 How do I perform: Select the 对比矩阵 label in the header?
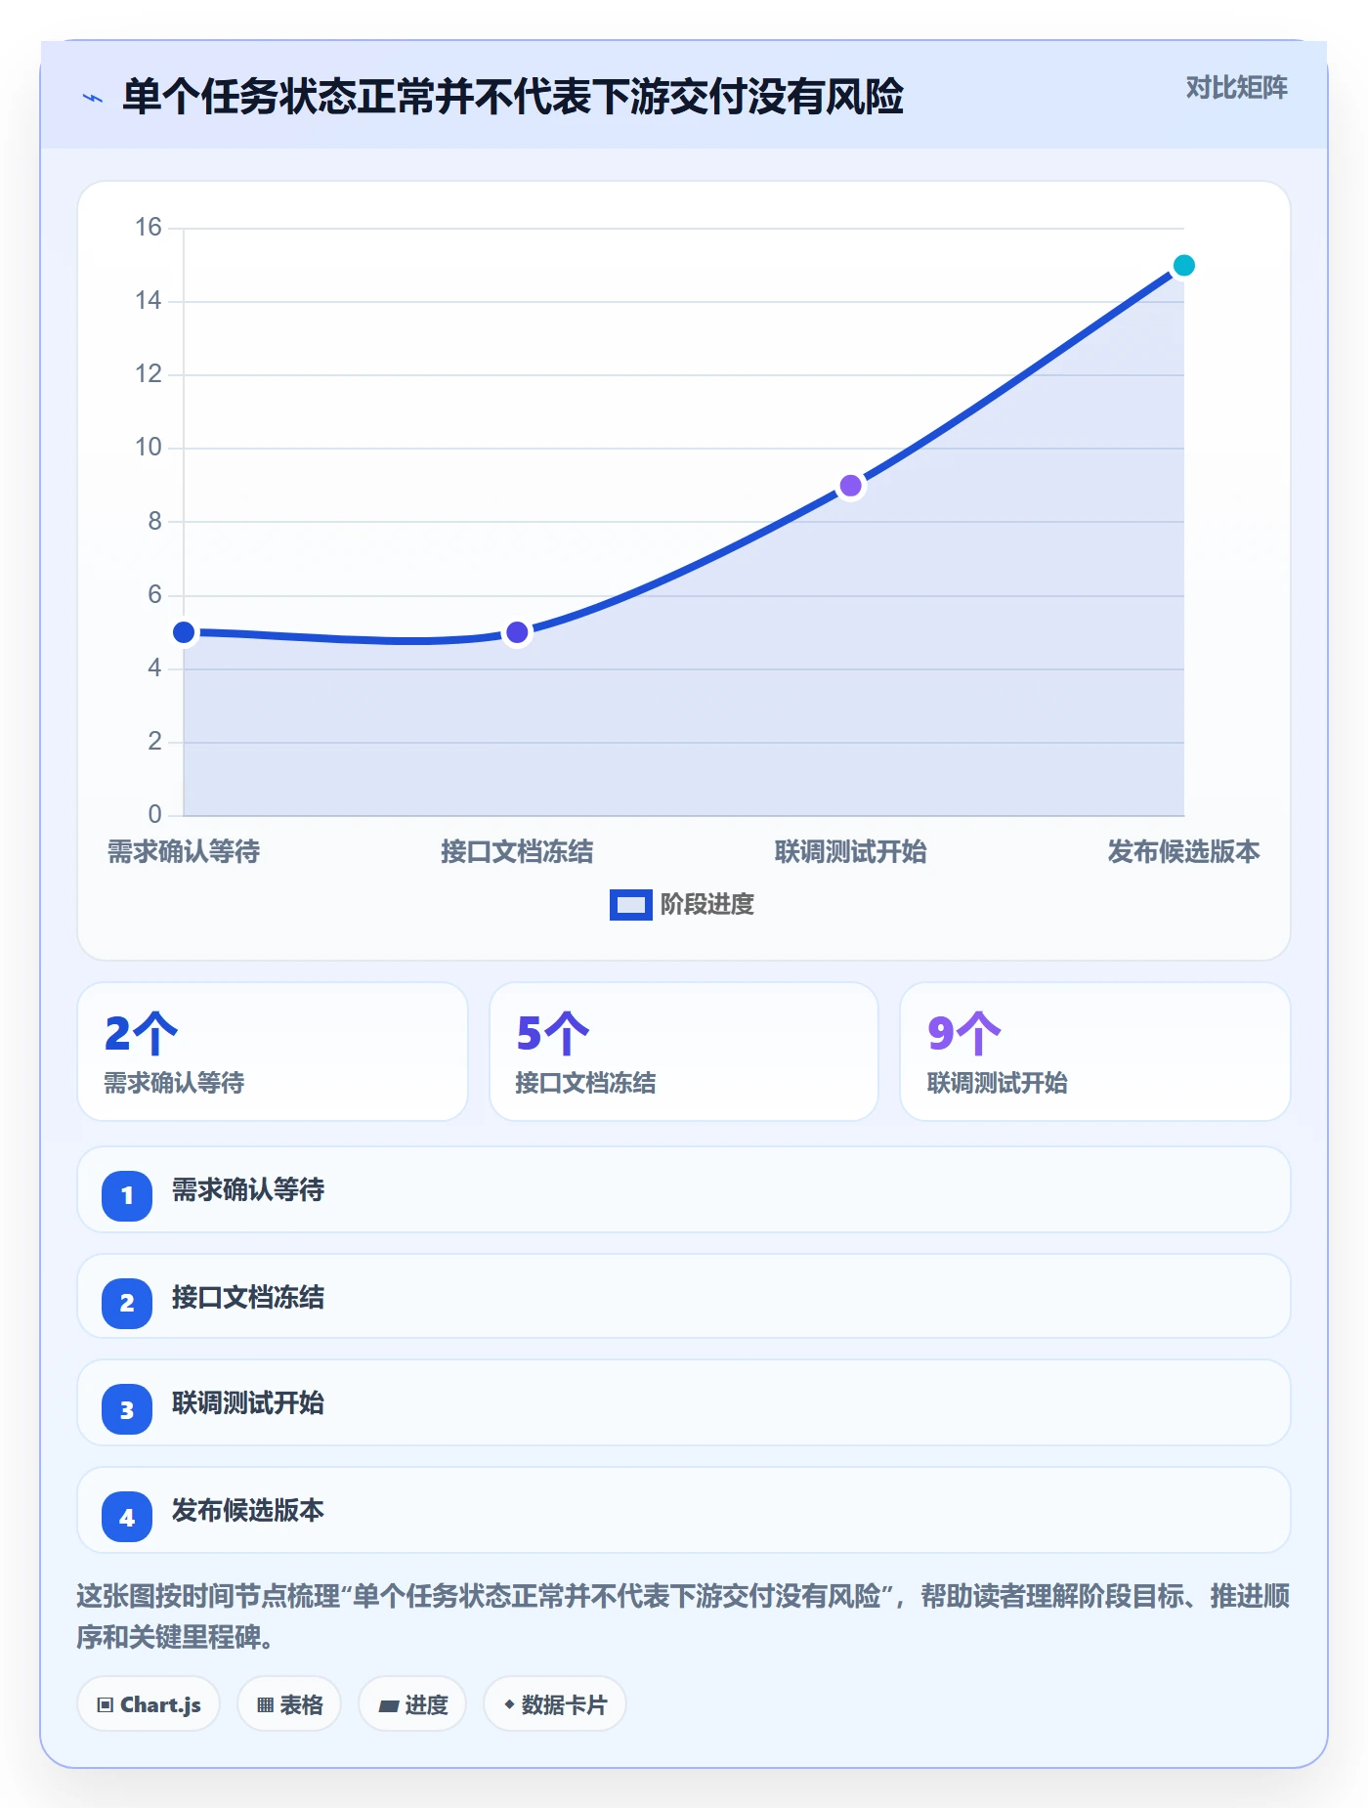point(1236,88)
